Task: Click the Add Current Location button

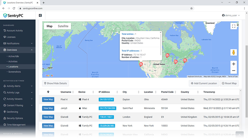Action: 204,83
